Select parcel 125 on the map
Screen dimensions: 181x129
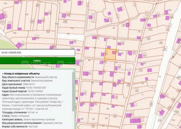click(27, 14)
